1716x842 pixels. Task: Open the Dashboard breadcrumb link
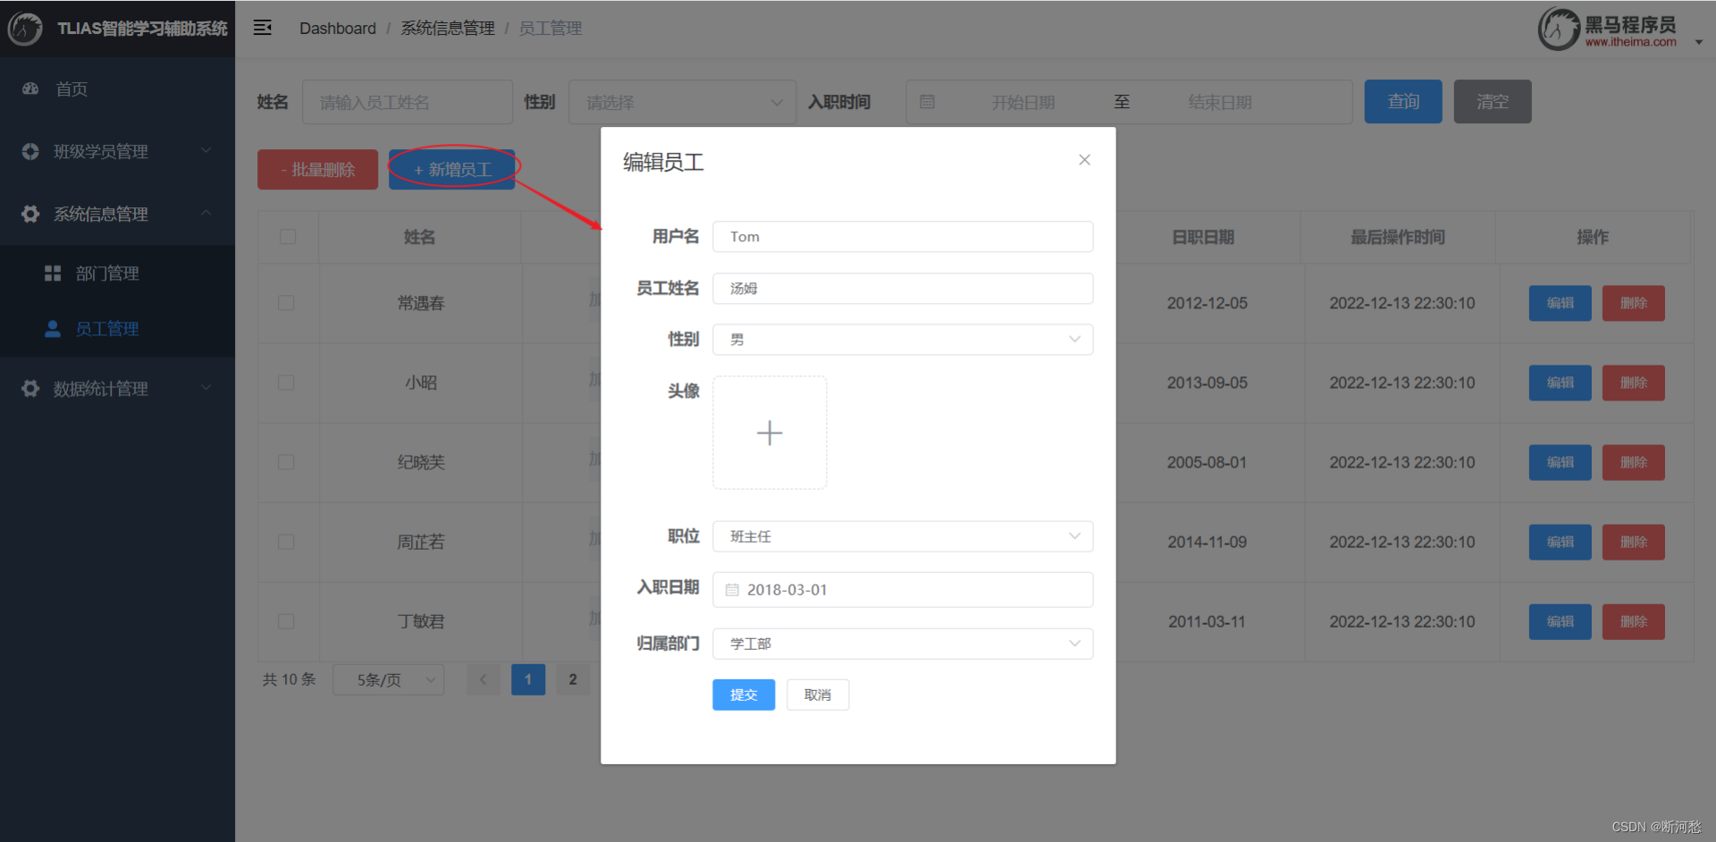338,28
